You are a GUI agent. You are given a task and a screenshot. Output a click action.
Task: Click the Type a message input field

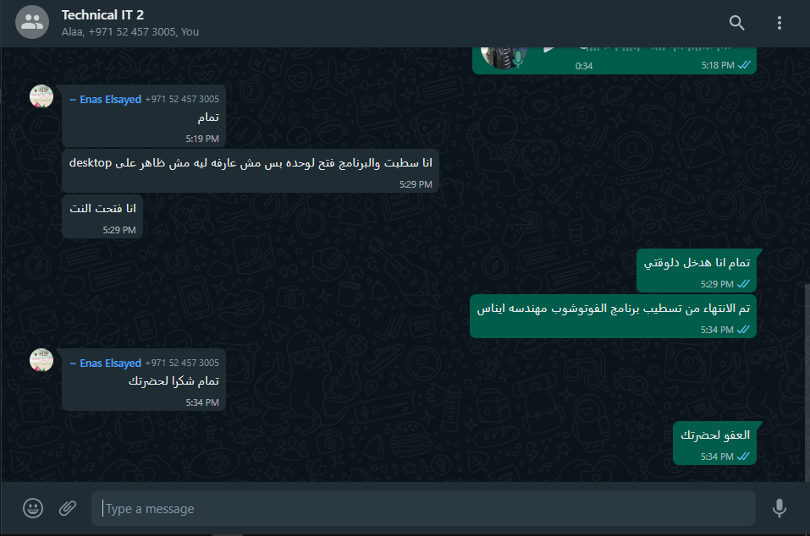point(423,509)
